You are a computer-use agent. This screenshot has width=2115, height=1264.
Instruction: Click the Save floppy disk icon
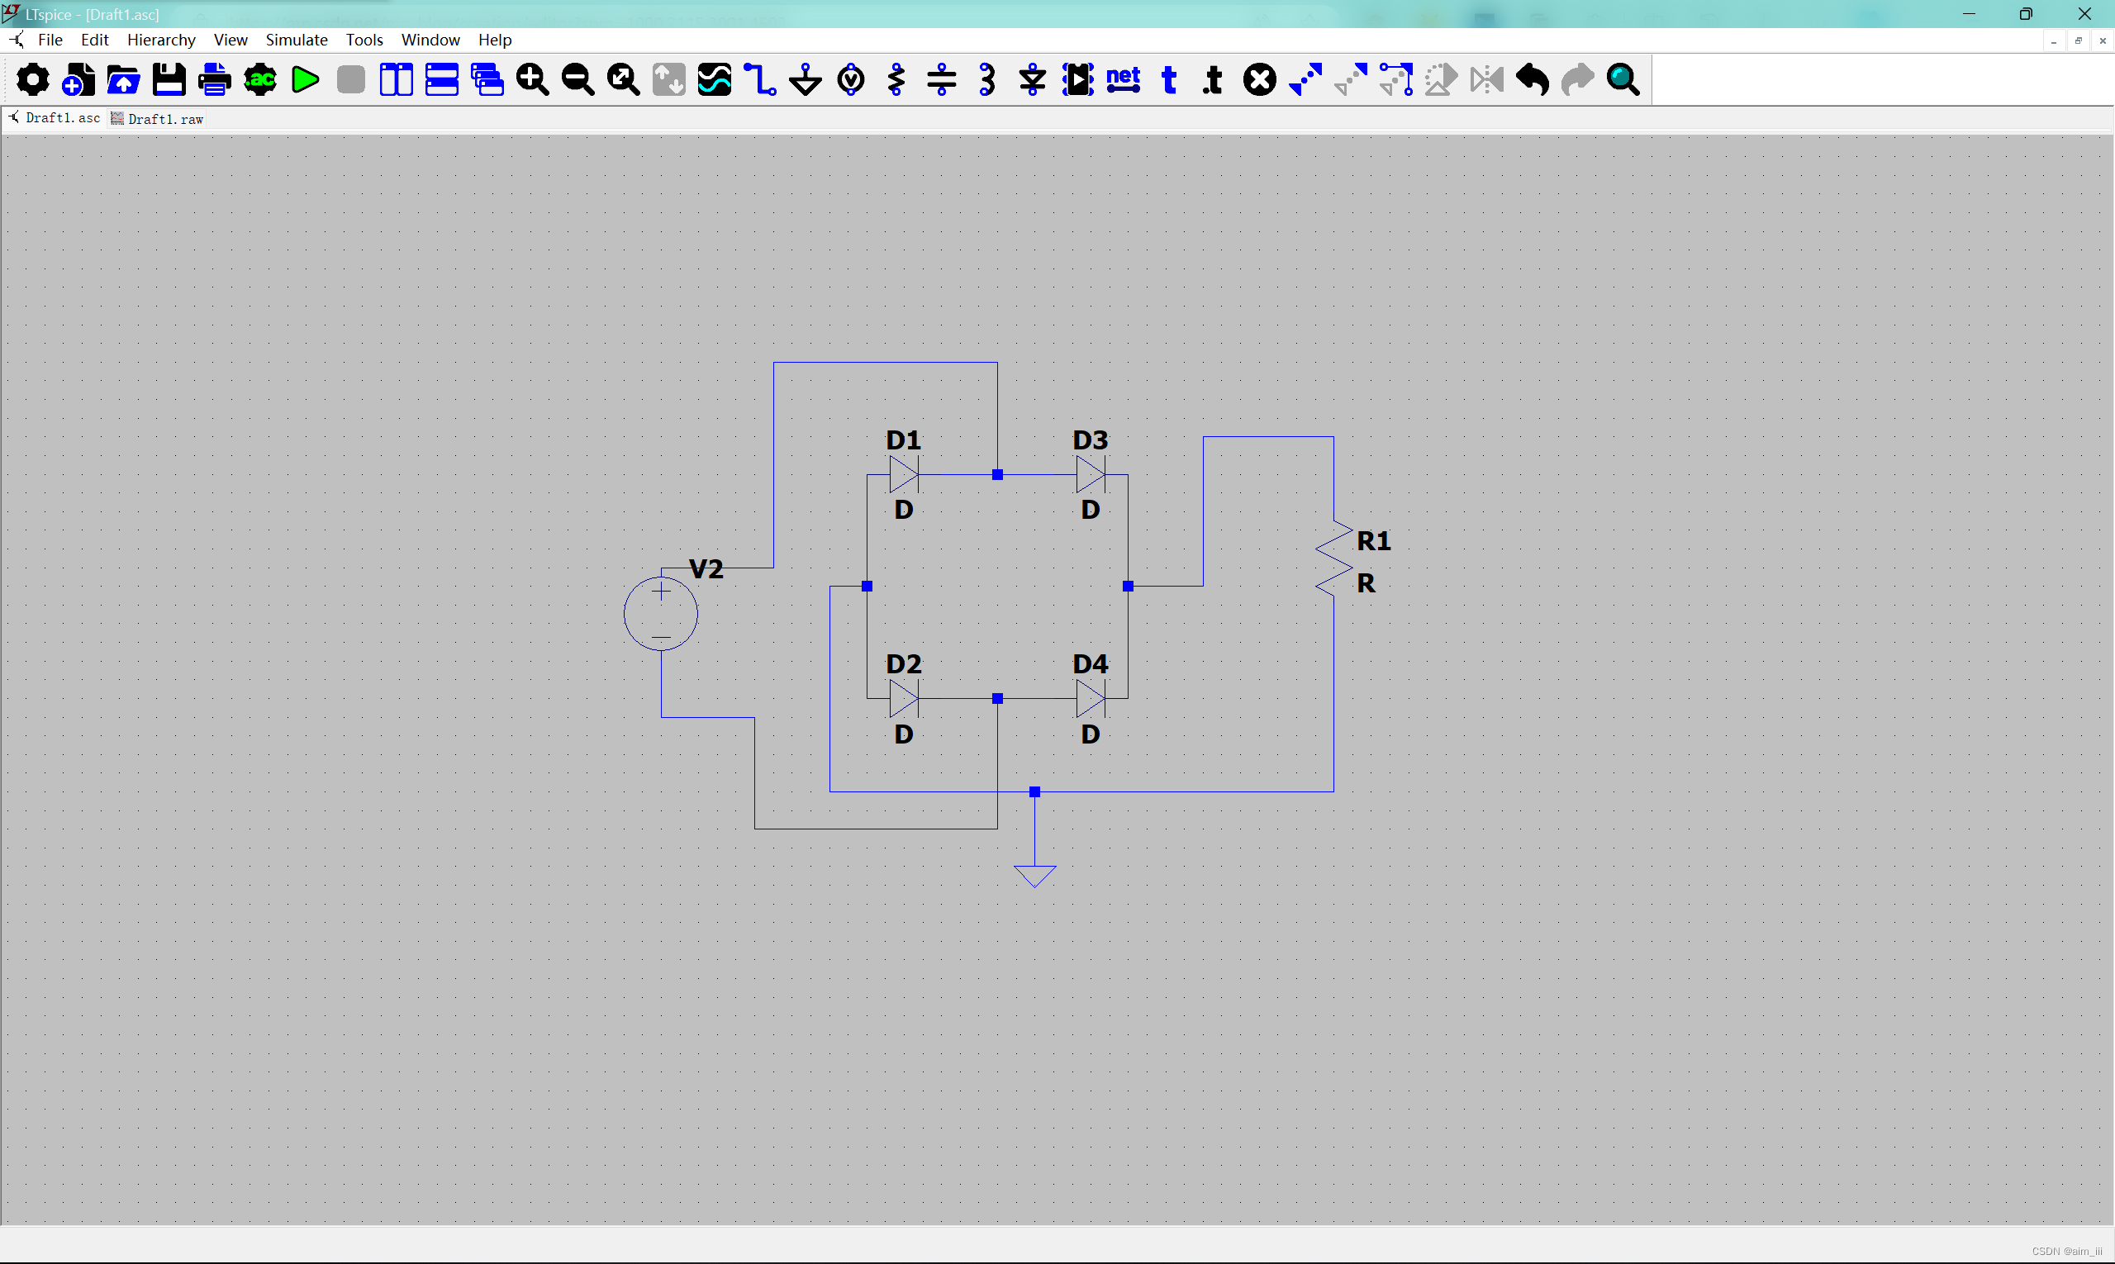169,80
